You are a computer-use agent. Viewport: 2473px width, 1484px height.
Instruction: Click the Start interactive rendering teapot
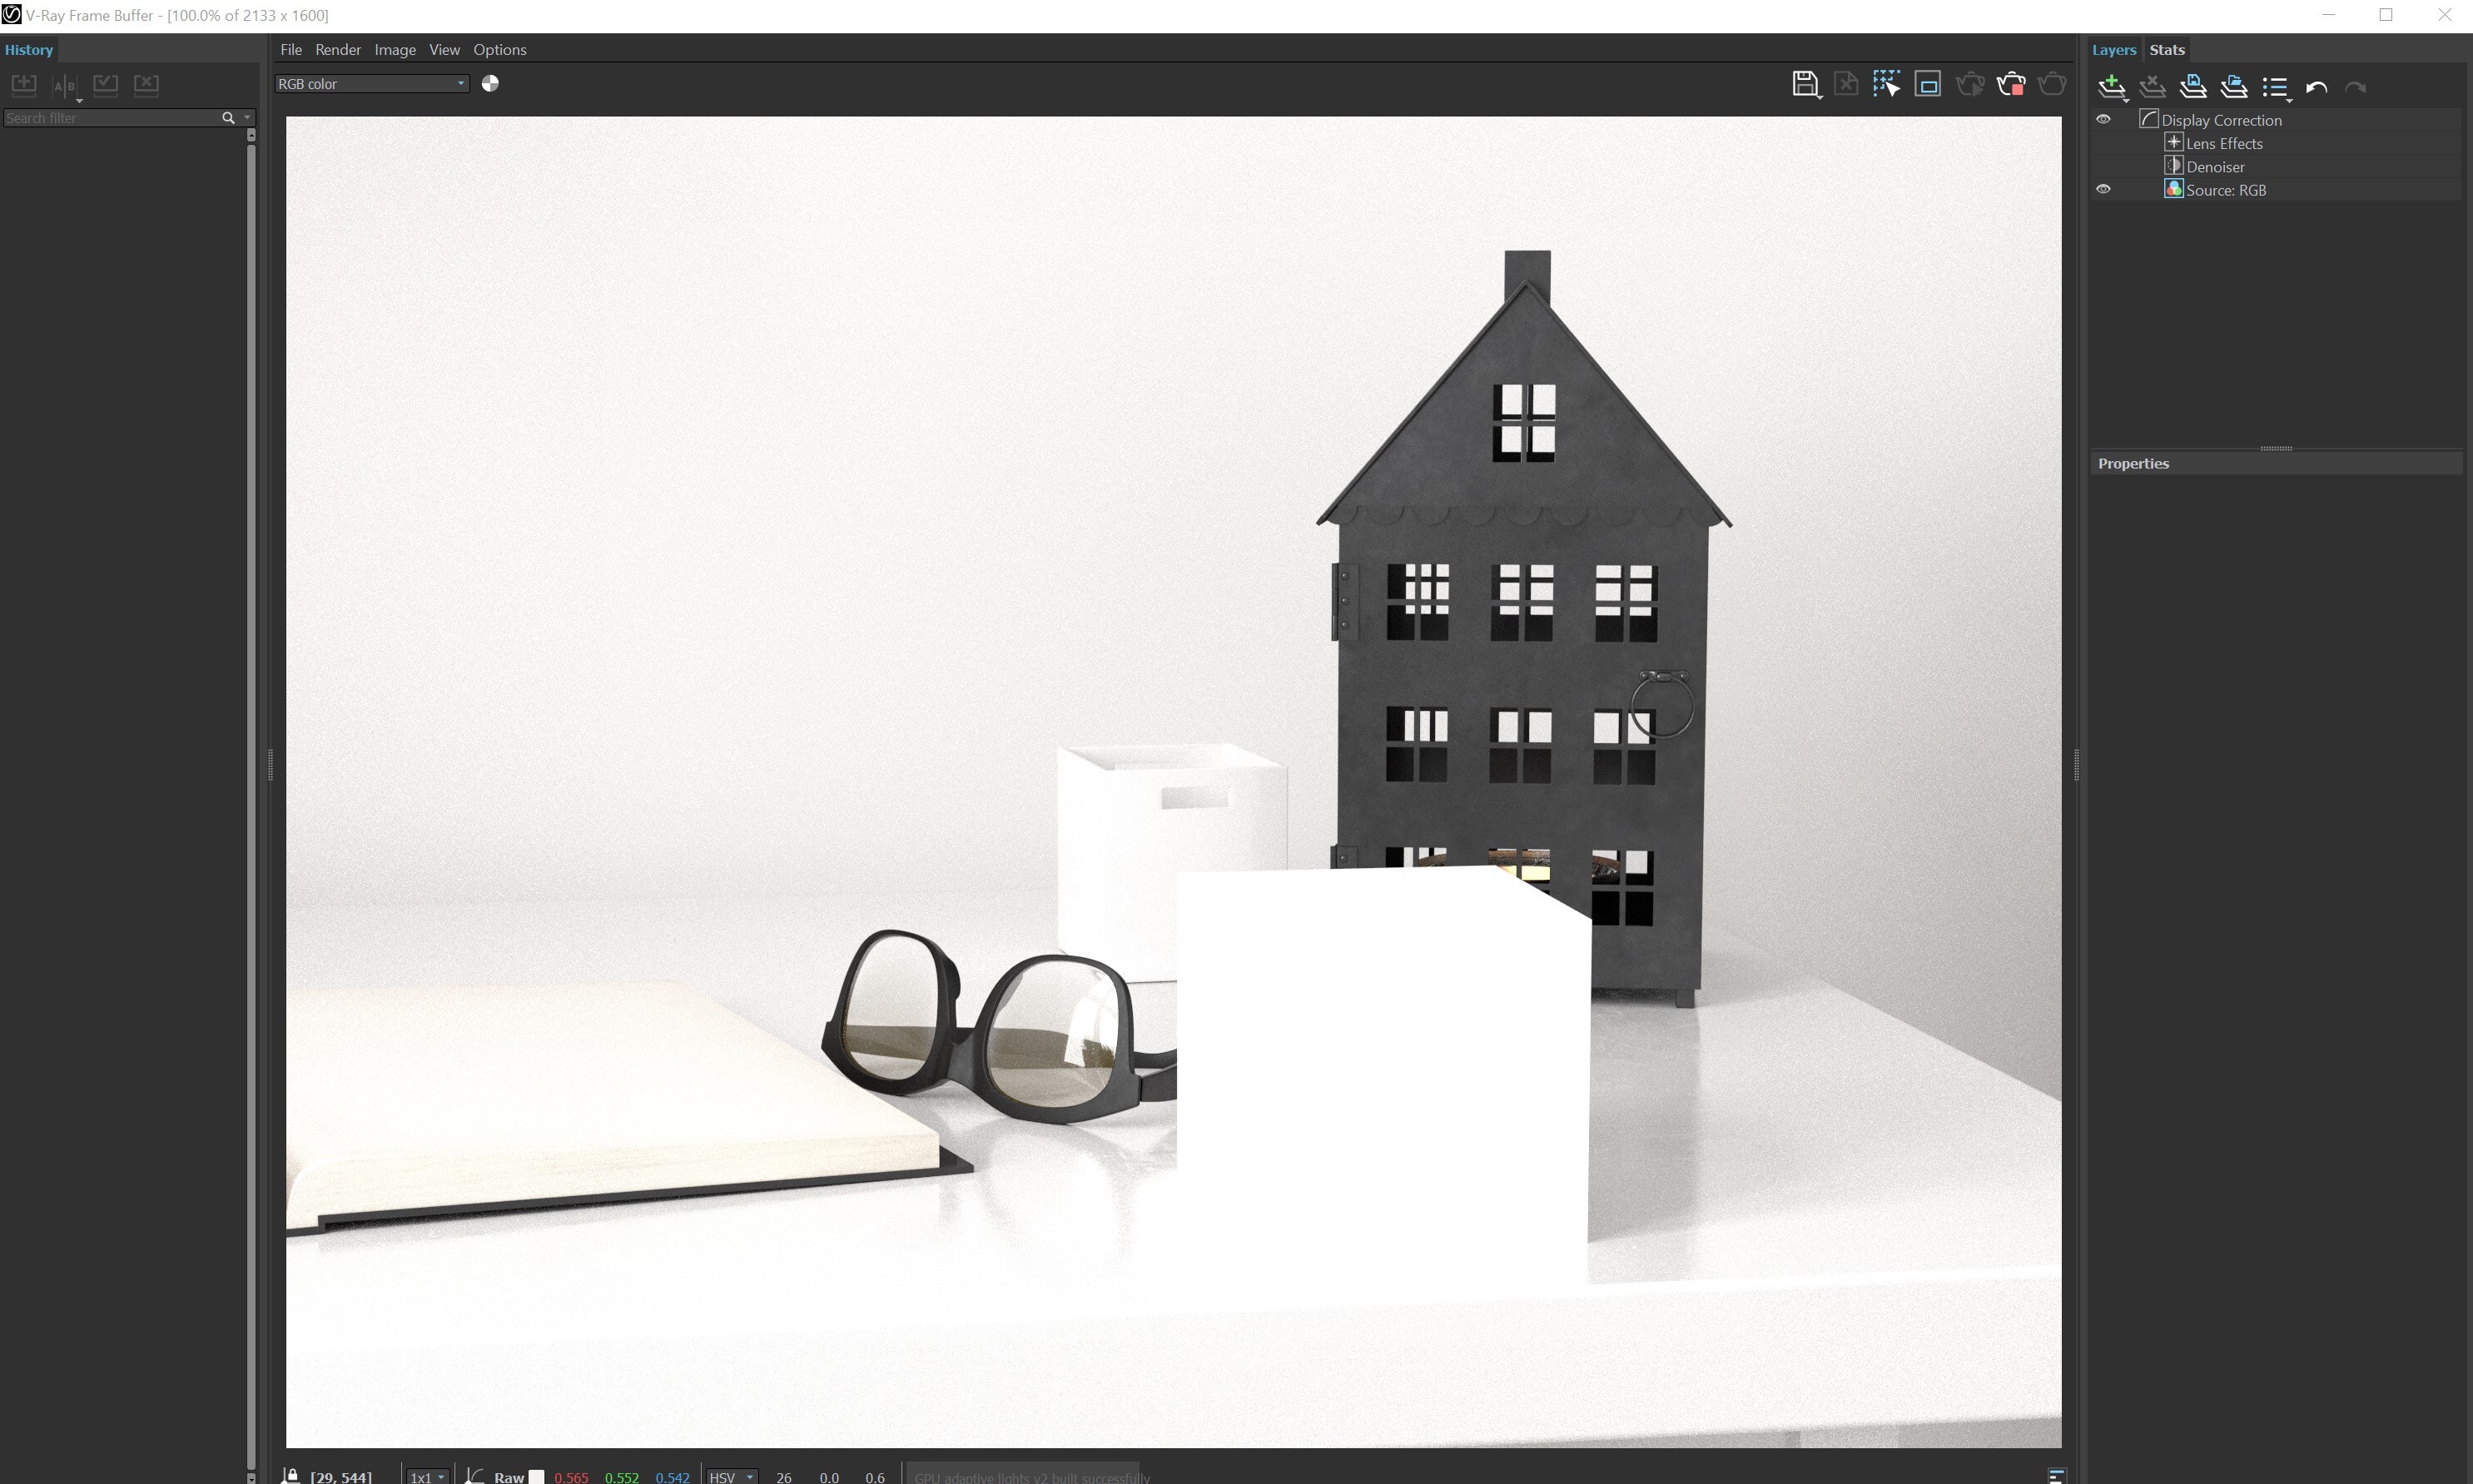[1969, 84]
